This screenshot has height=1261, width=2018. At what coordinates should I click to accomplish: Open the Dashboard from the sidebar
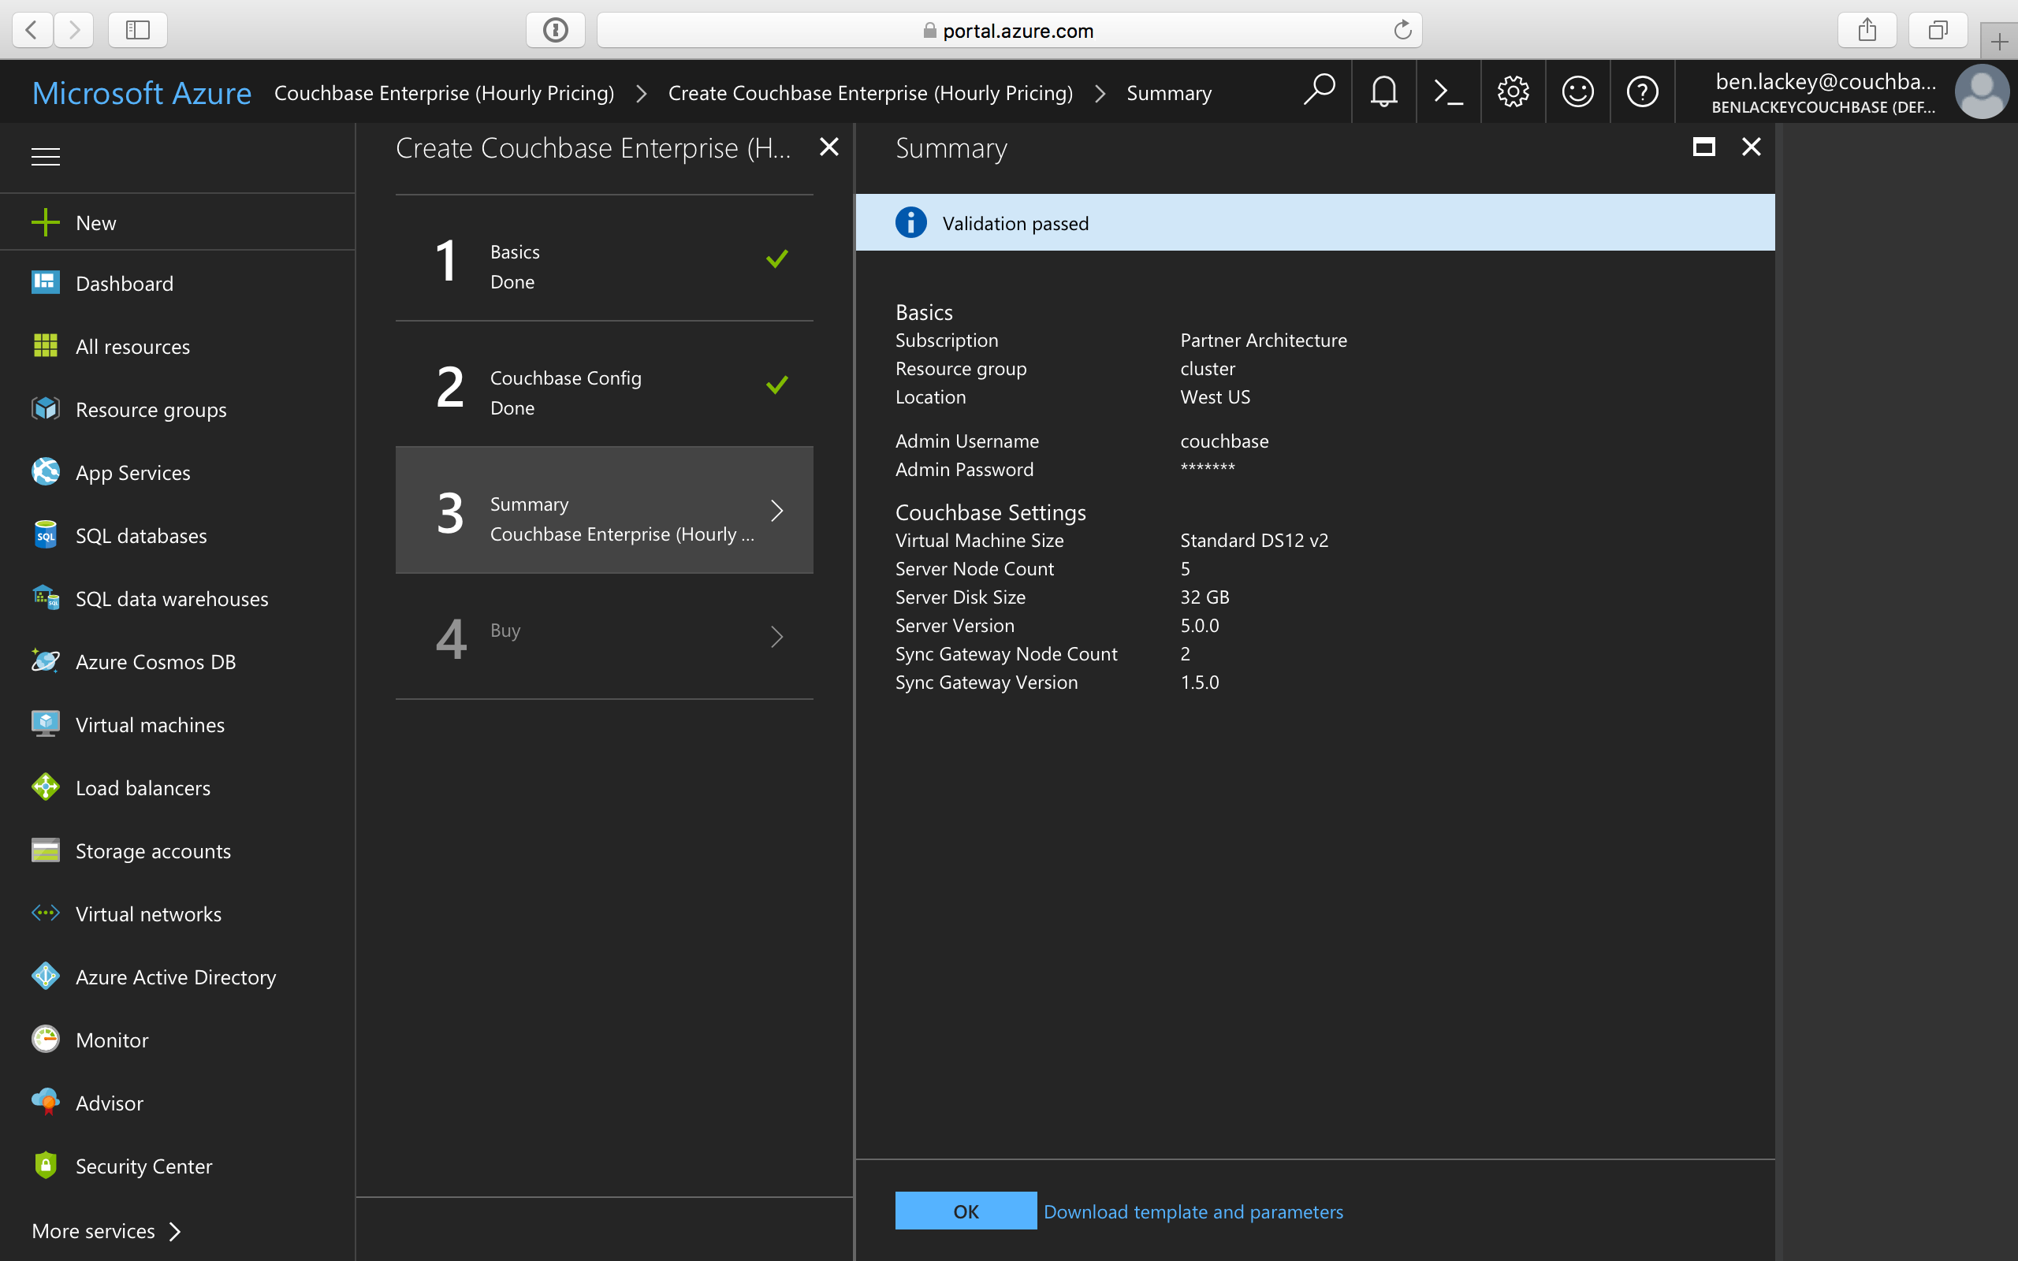[x=124, y=283]
